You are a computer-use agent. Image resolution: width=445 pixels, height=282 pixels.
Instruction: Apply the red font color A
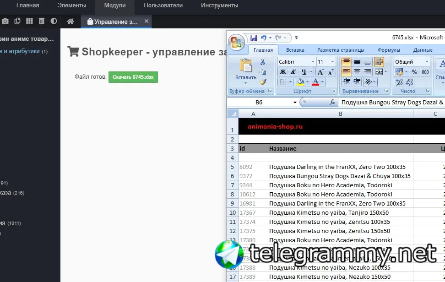(315, 82)
